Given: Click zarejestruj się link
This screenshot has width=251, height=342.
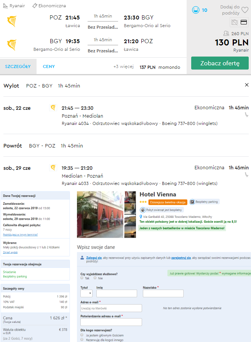Looking at the screenshot, I should click(181, 258).
